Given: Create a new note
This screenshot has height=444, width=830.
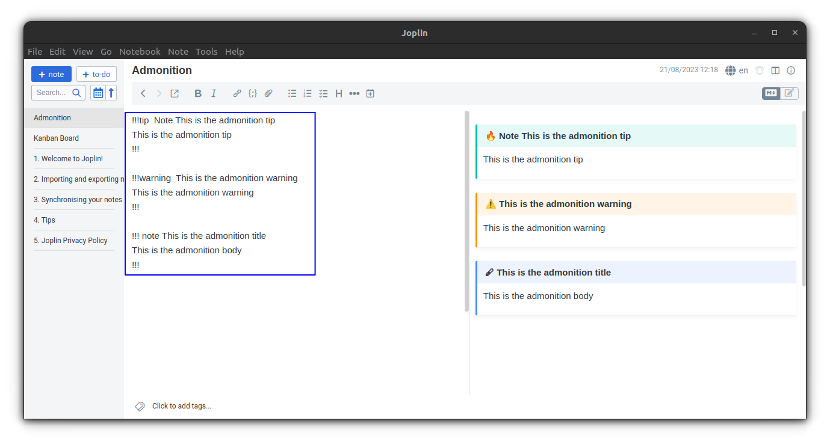Looking at the screenshot, I should (x=51, y=74).
